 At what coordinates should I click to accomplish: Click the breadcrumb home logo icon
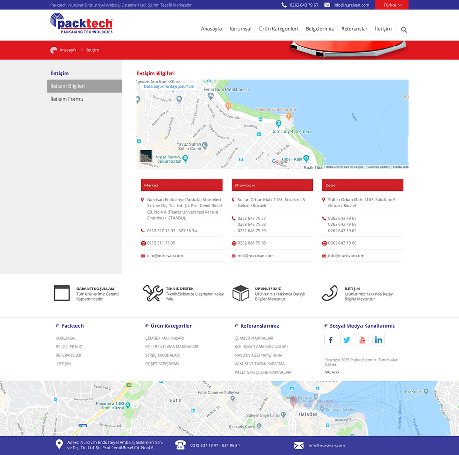(x=54, y=50)
